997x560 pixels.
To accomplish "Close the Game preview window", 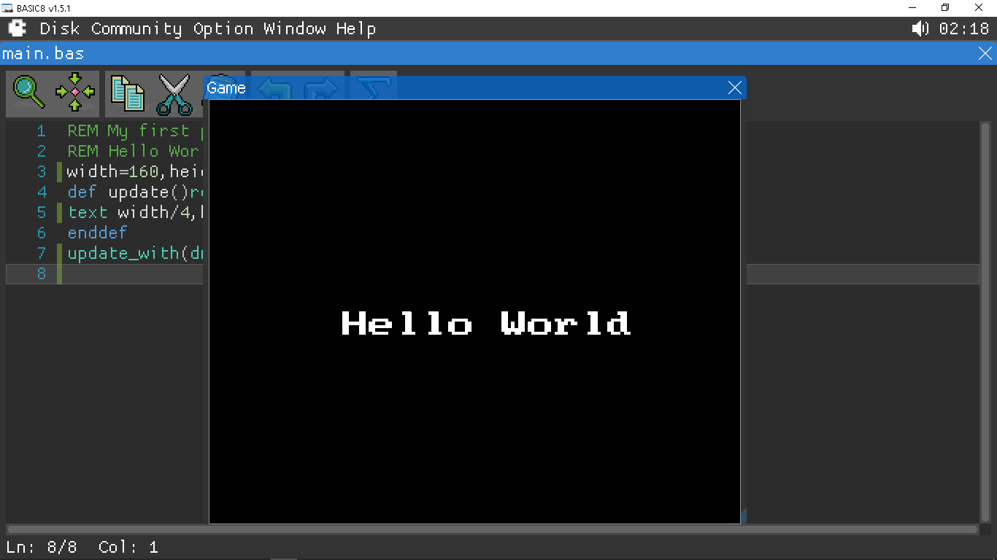I will (734, 88).
